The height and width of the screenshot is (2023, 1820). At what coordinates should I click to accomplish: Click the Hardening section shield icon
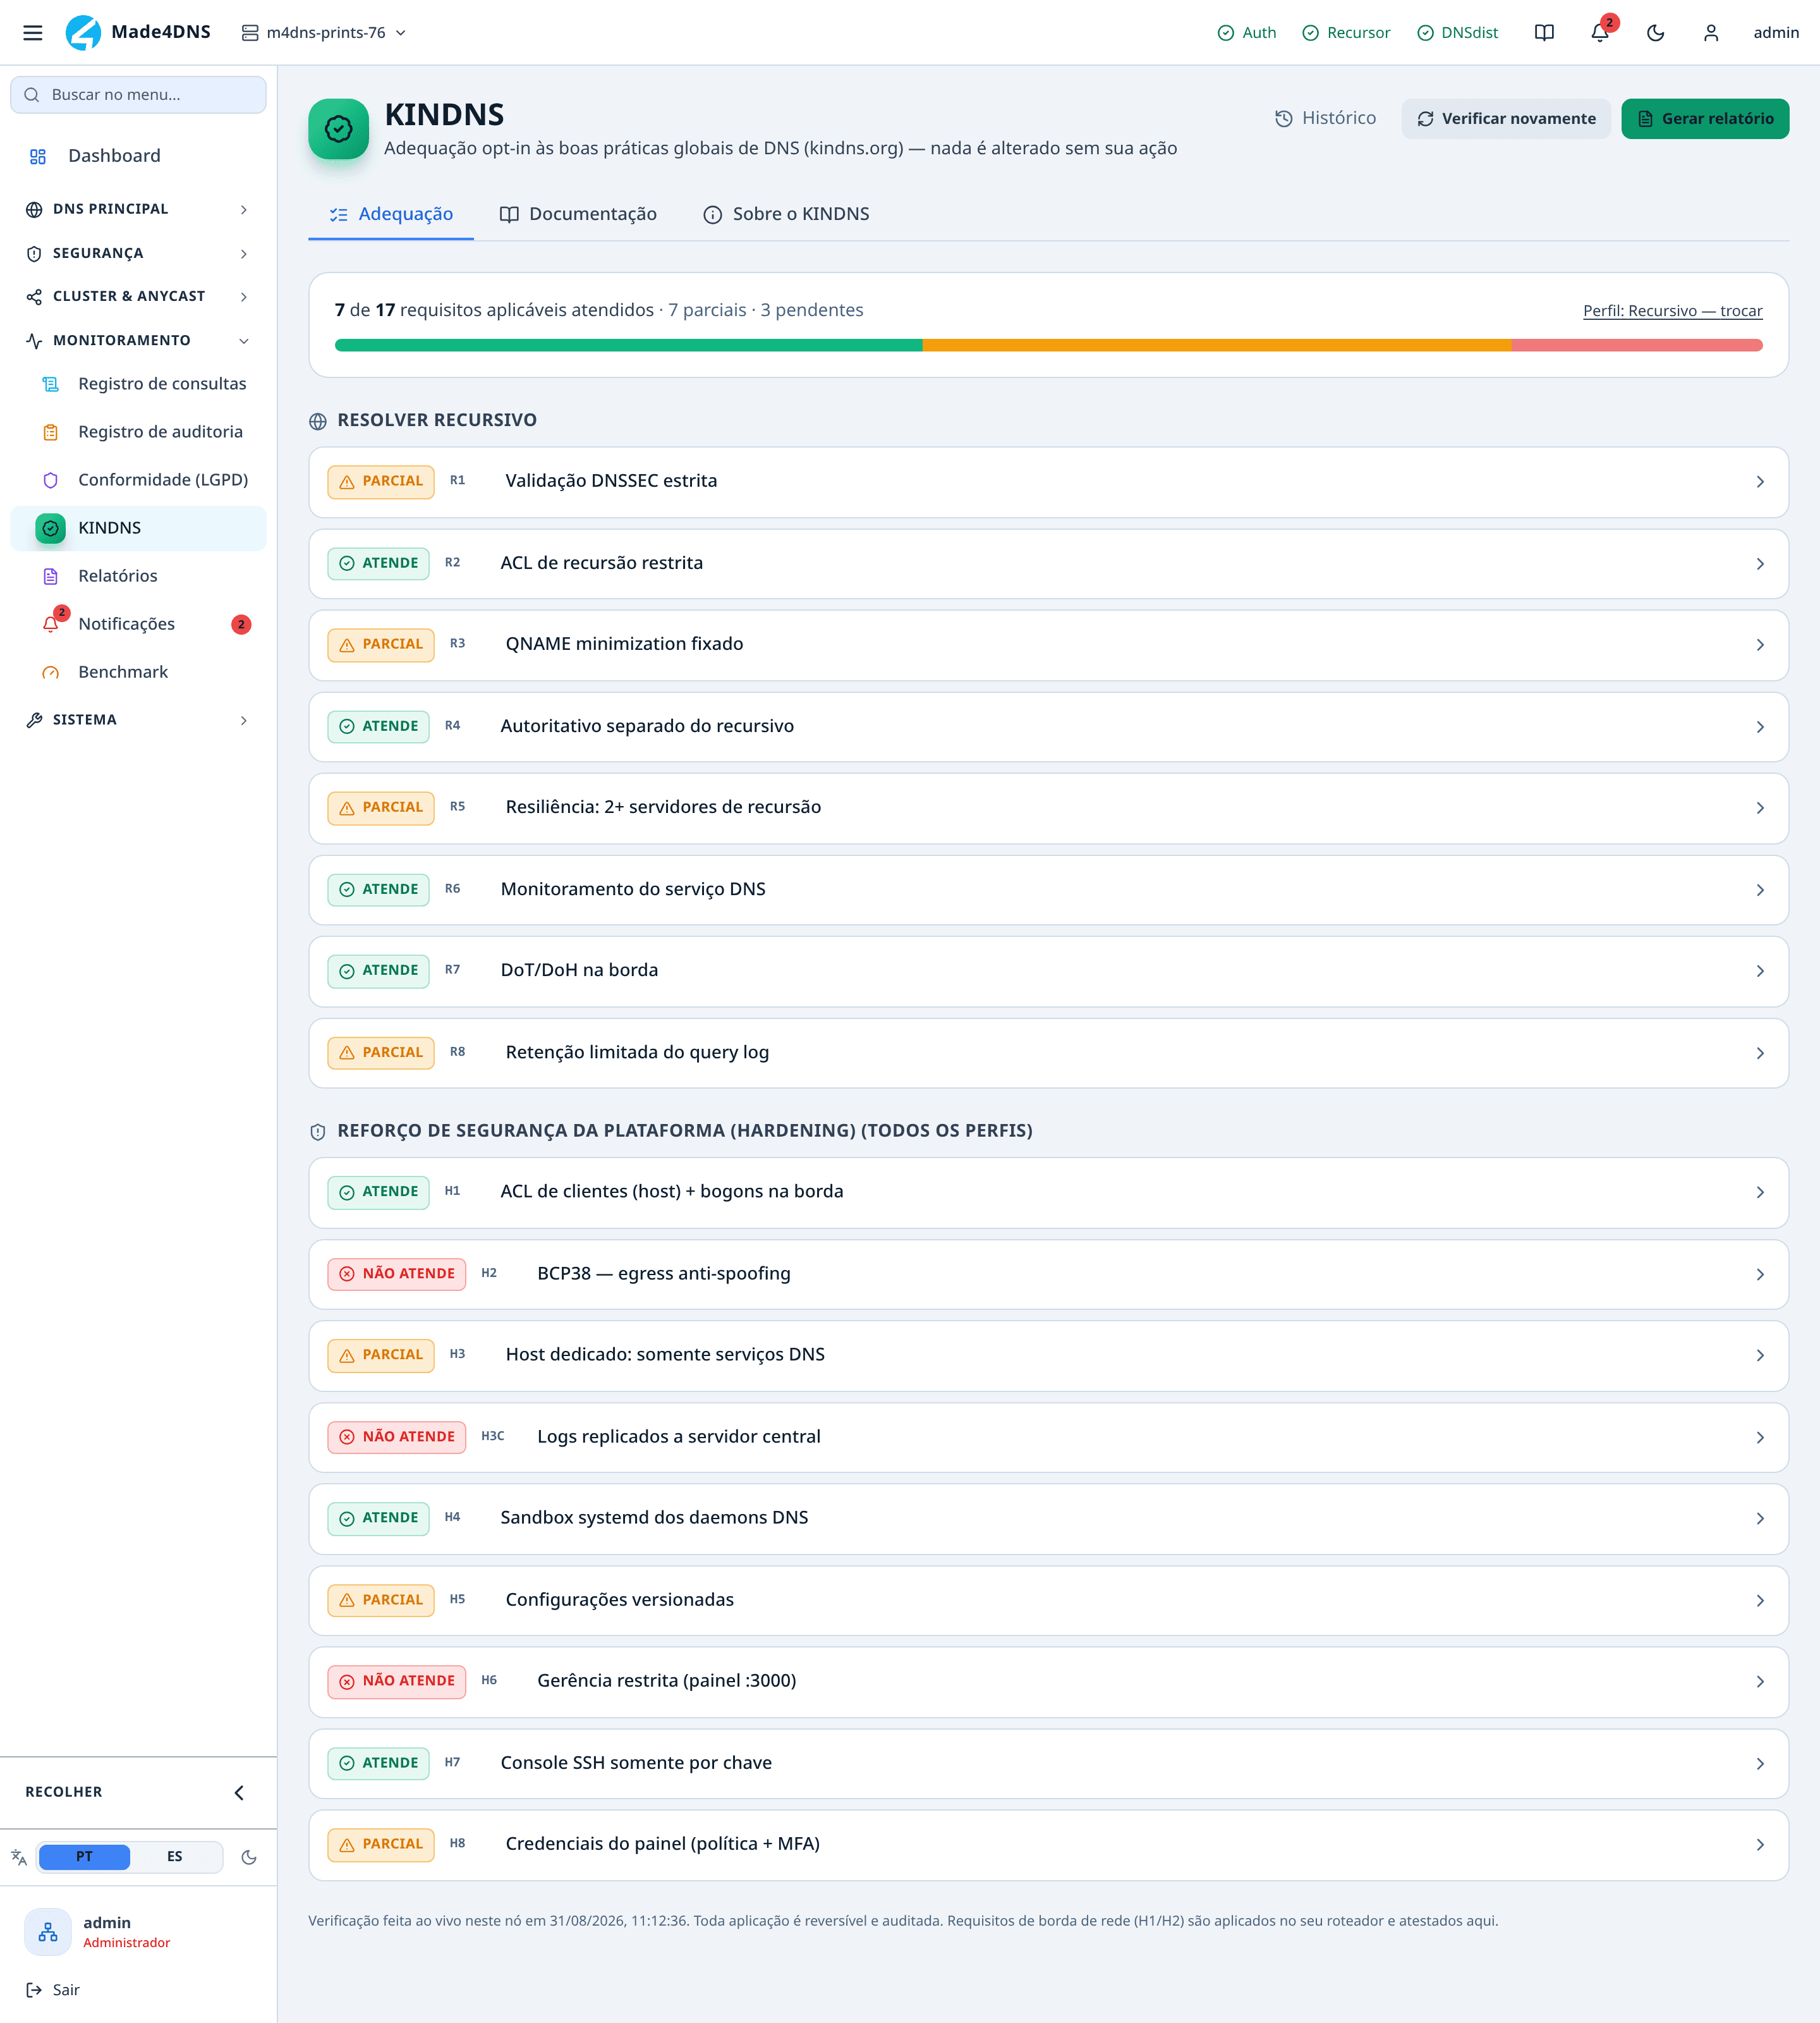point(318,1132)
